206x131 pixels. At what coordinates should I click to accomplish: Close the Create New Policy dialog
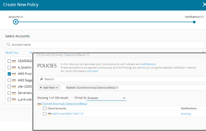click(204, 5)
